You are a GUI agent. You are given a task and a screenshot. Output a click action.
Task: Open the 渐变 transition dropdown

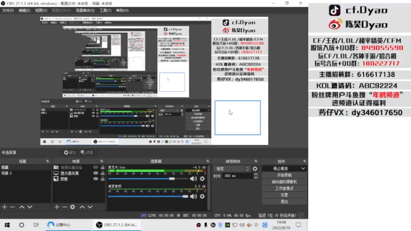(x=232, y=169)
